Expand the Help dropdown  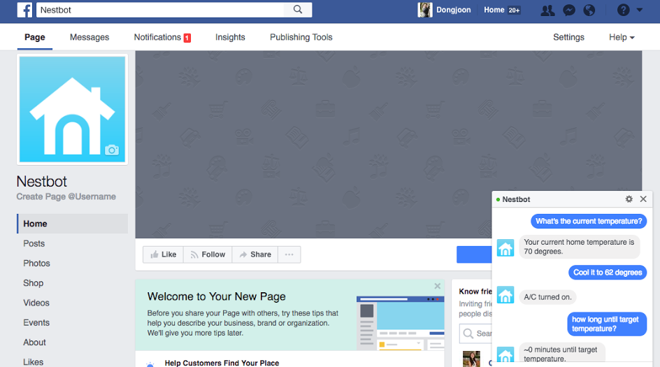[x=622, y=37]
